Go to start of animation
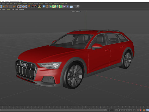This screenshot has height=112, width=149. [x=117, y=110]
